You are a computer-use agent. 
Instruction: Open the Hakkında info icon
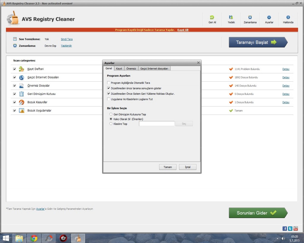click(x=288, y=18)
